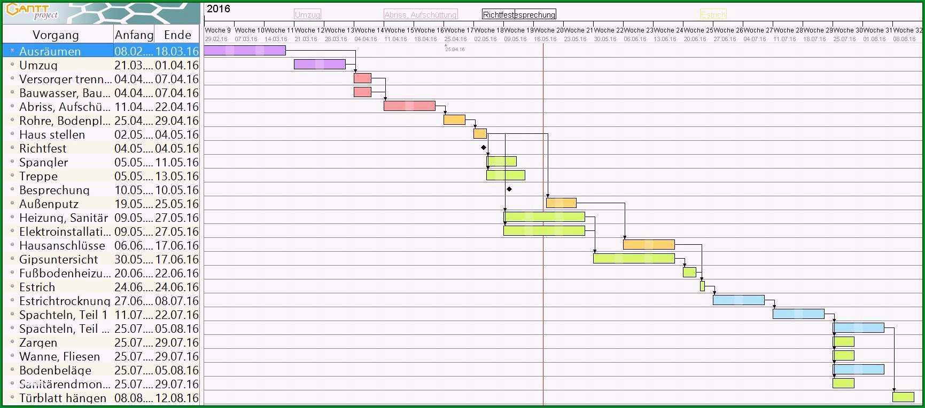Click the 2016 year label in timeline

coord(219,9)
